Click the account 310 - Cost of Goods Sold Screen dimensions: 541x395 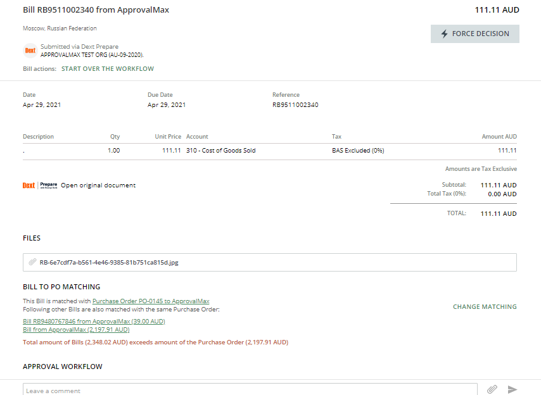point(221,150)
